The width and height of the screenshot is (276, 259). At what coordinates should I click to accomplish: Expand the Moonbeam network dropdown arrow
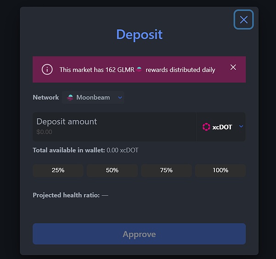click(120, 97)
